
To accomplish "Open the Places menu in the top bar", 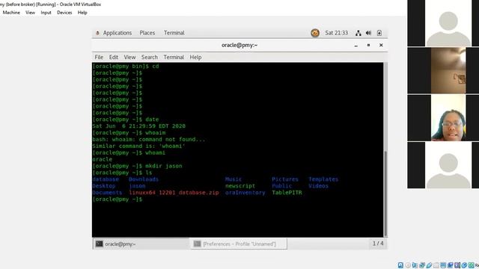I will (x=147, y=33).
